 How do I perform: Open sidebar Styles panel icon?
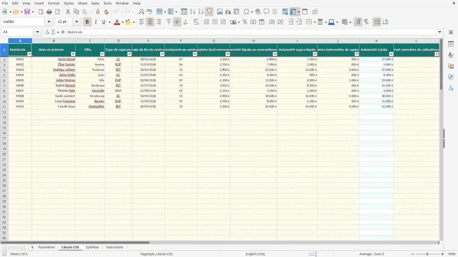(x=451, y=55)
